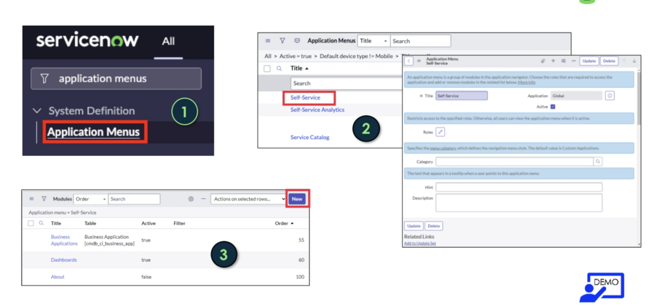
Task: Open the More Info link in form description
Action: [527, 82]
